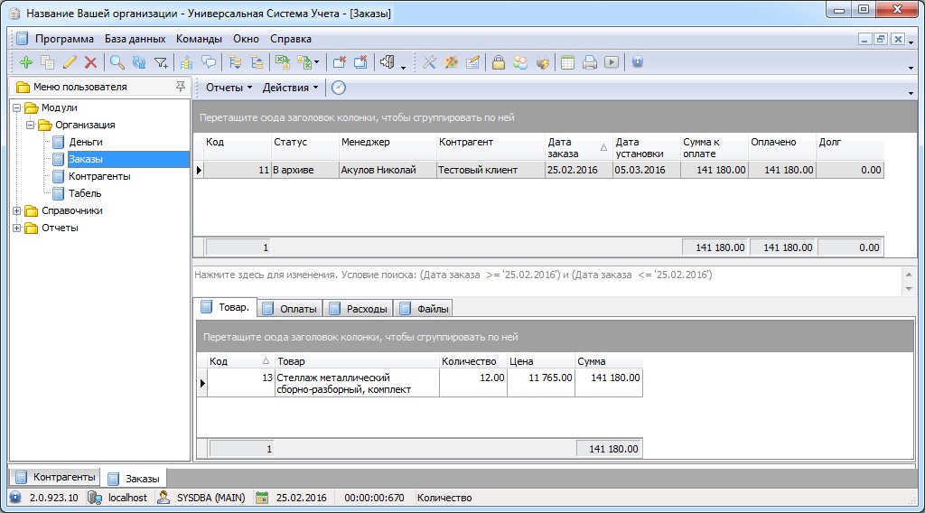The image size is (925, 513).
Task: Open the Отчеты dropdown
Action: pyautogui.click(x=229, y=88)
